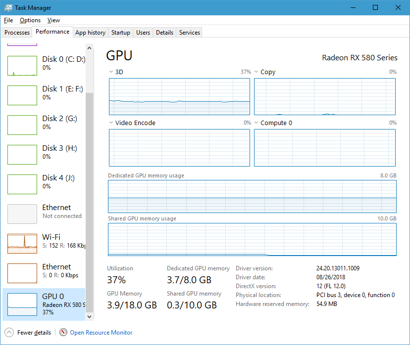The image size is (410, 345).
Task: Click the 3D utilization graph
Action: (179, 96)
